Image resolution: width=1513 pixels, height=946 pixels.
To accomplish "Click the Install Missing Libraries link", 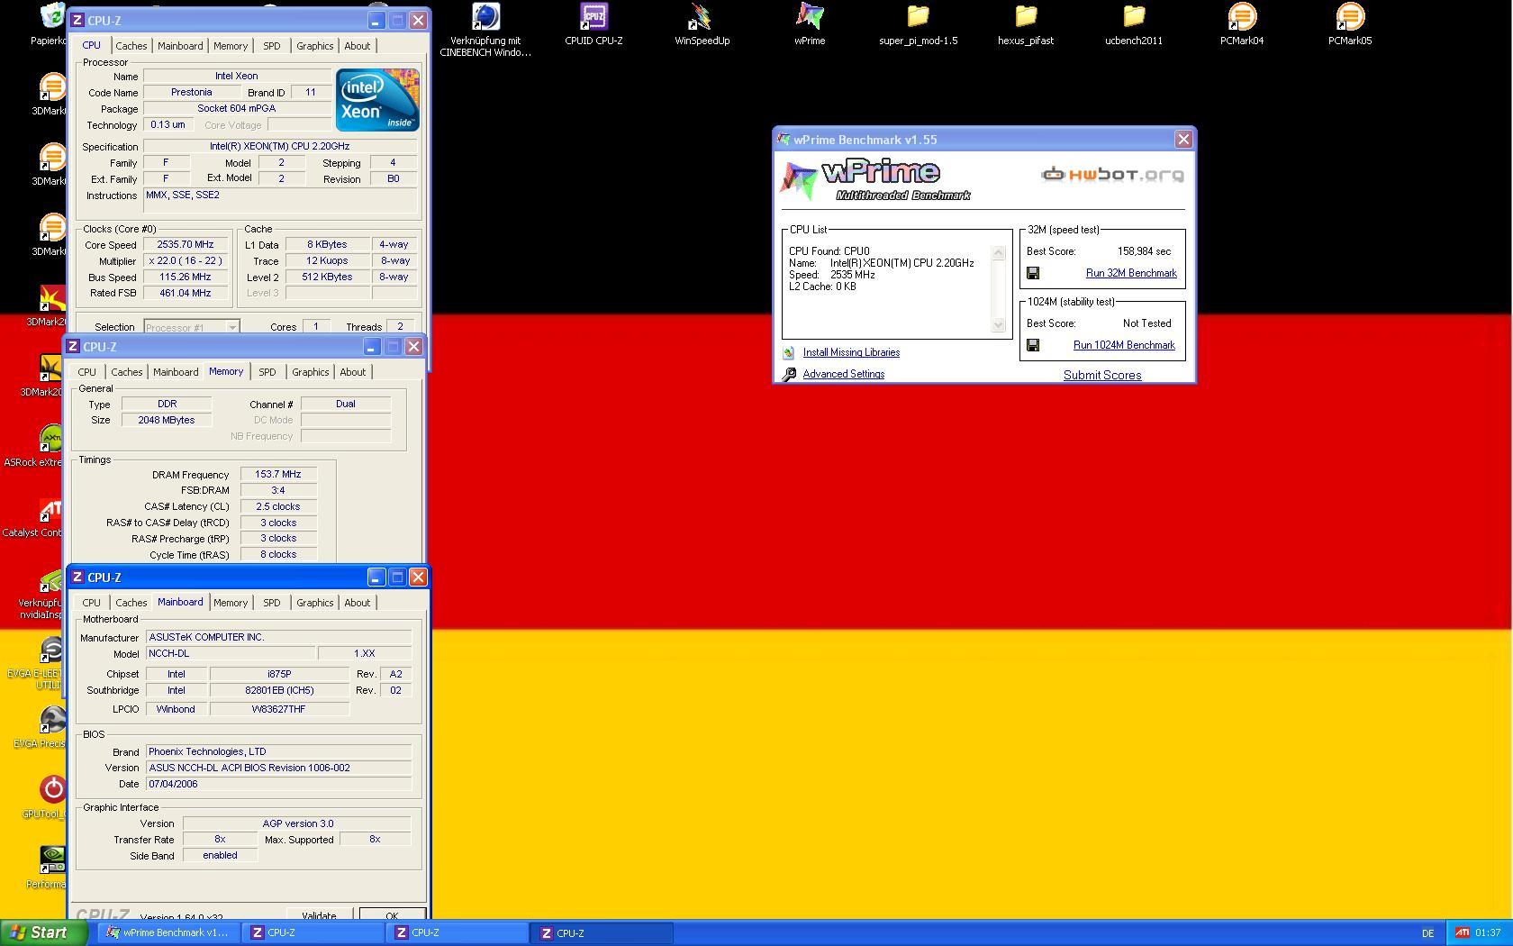I will click(851, 352).
